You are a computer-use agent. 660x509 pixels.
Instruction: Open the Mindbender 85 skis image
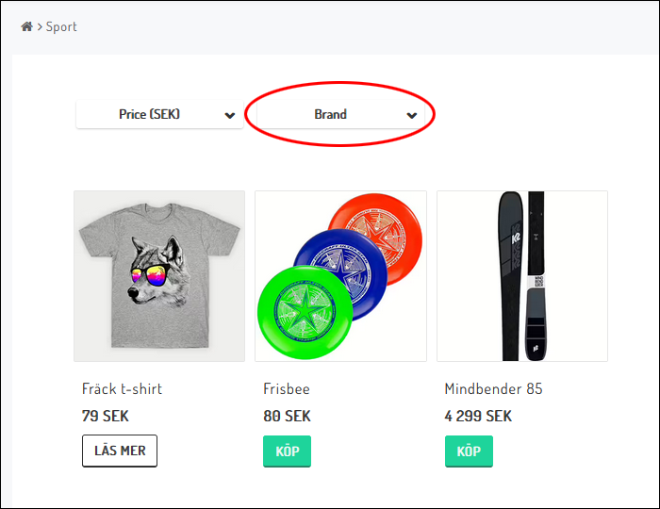[521, 275]
